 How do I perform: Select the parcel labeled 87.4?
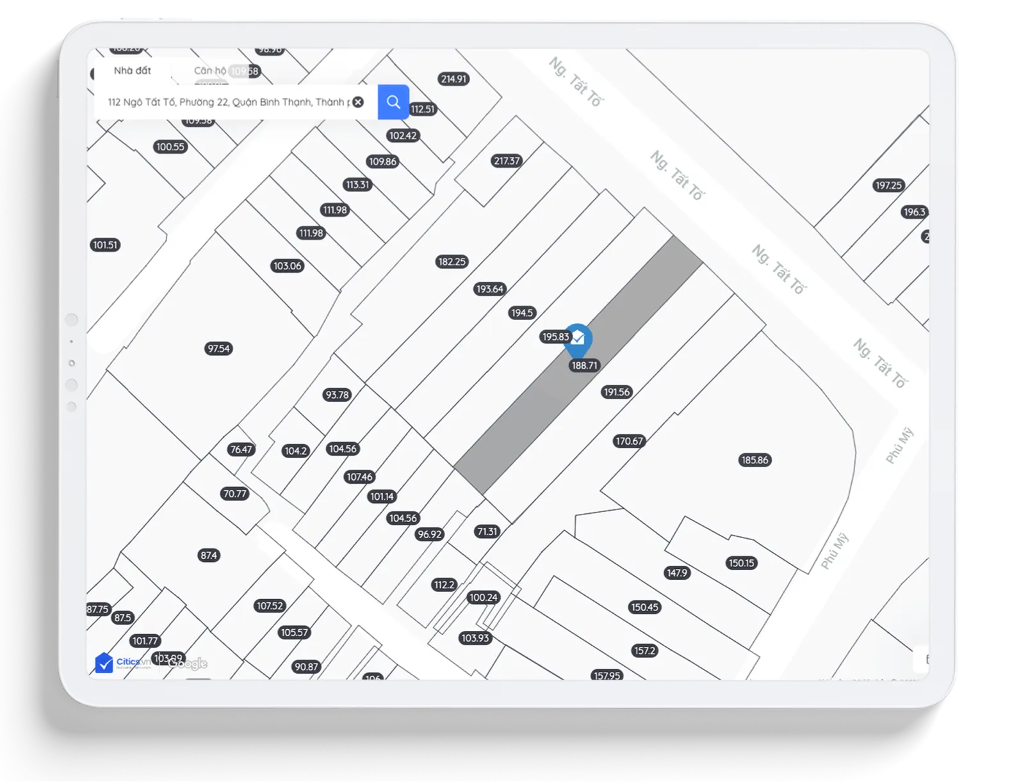tap(209, 555)
